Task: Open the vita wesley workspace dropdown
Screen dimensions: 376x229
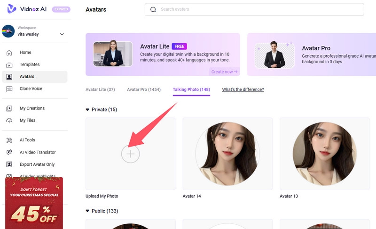Action: click(62, 34)
